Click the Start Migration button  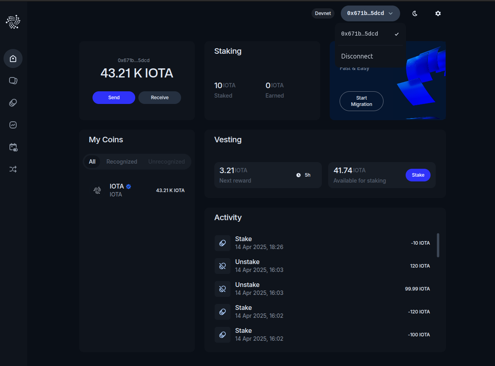(x=361, y=101)
